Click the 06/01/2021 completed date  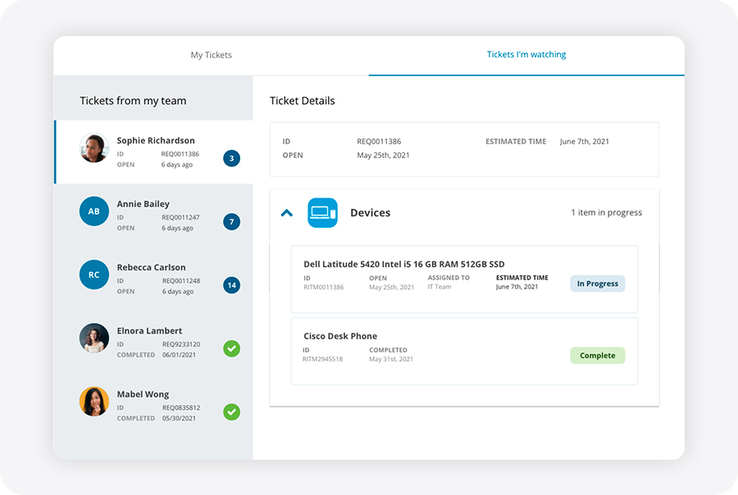point(179,355)
